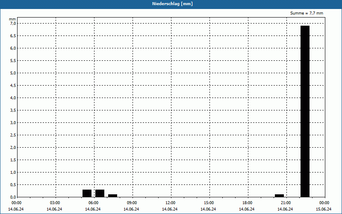Click the "1,0" y-axis value
This screenshot has height=214, width=342.
[13, 172]
